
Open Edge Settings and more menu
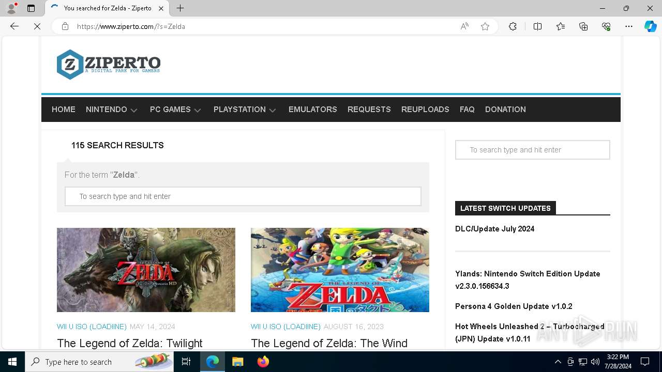[x=629, y=26]
